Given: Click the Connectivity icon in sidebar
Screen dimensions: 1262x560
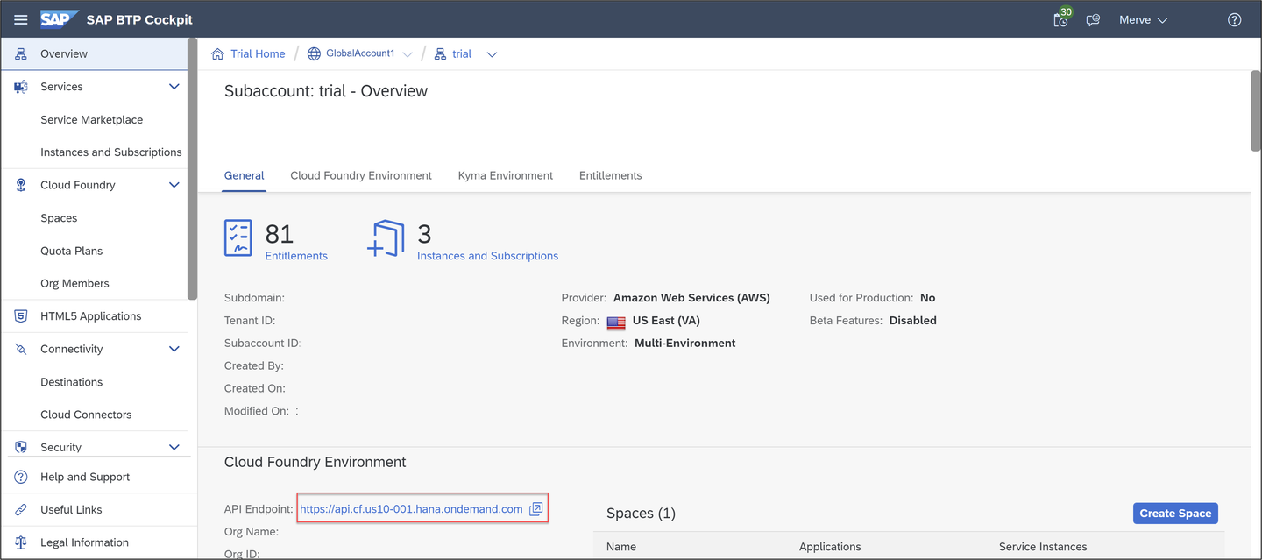Looking at the screenshot, I should click(x=21, y=349).
